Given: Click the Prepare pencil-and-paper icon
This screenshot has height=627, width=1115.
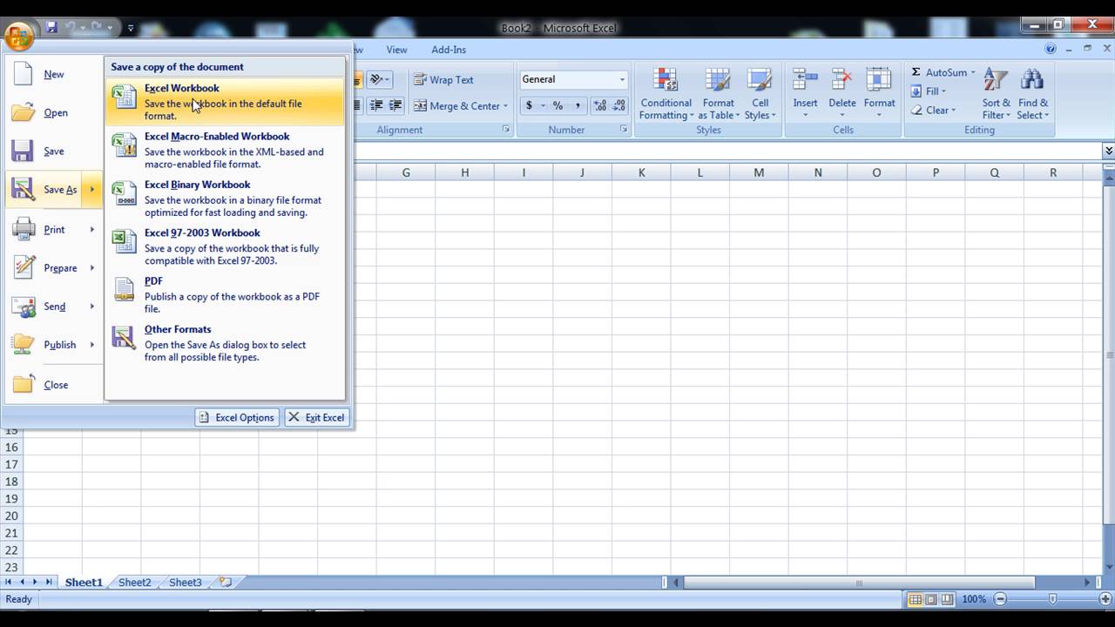Looking at the screenshot, I should click(24, 267).
